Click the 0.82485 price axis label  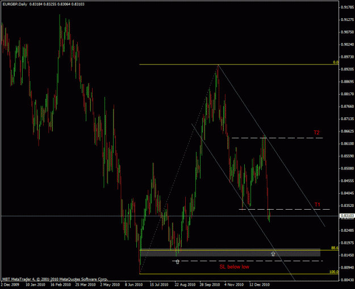[348, 231]
